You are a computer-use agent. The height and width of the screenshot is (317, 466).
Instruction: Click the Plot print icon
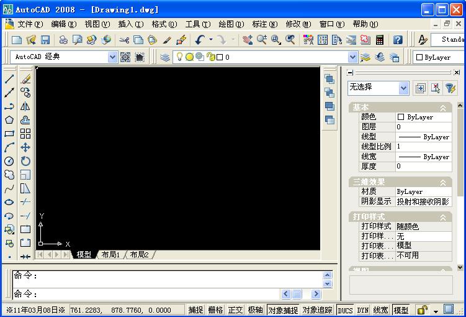point(63,40)
